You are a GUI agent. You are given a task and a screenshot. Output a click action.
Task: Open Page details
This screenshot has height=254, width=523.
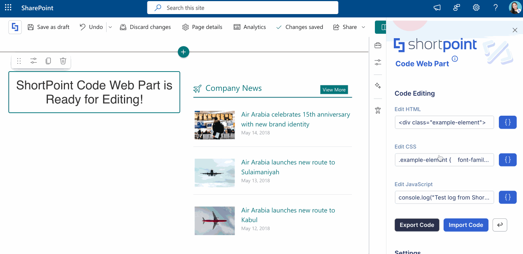click(x=202, y=27)
